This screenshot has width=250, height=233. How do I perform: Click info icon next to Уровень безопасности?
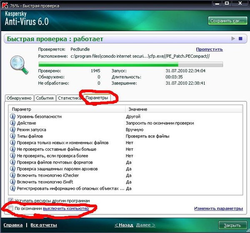[x=12, y=116]
